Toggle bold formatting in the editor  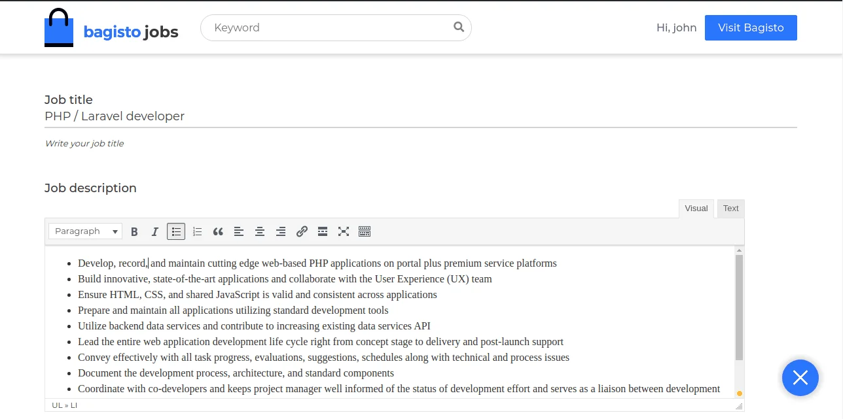click(x=134, y=231)
